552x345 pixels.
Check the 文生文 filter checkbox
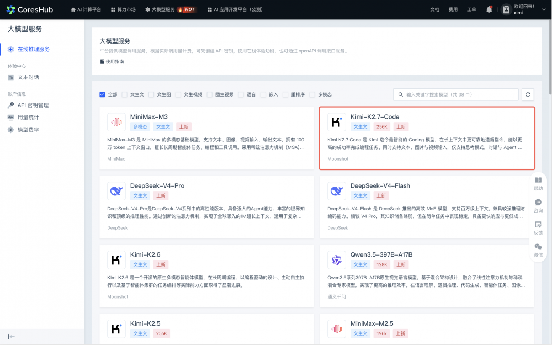click(x=124, y=94)
